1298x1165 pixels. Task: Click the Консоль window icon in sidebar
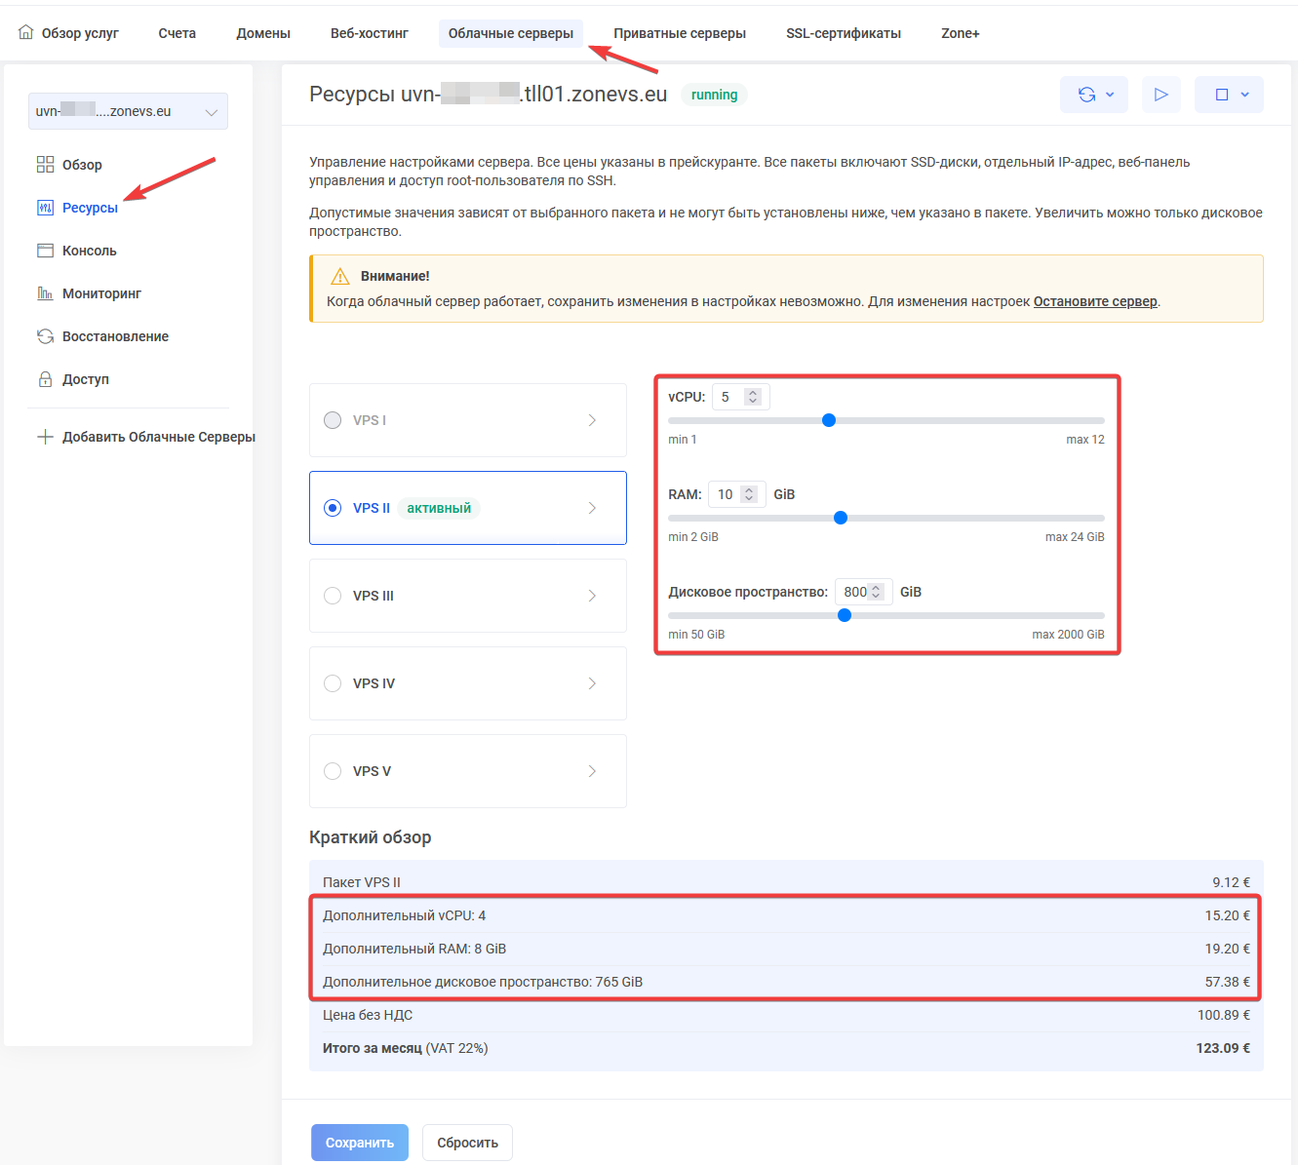[45, 251]
